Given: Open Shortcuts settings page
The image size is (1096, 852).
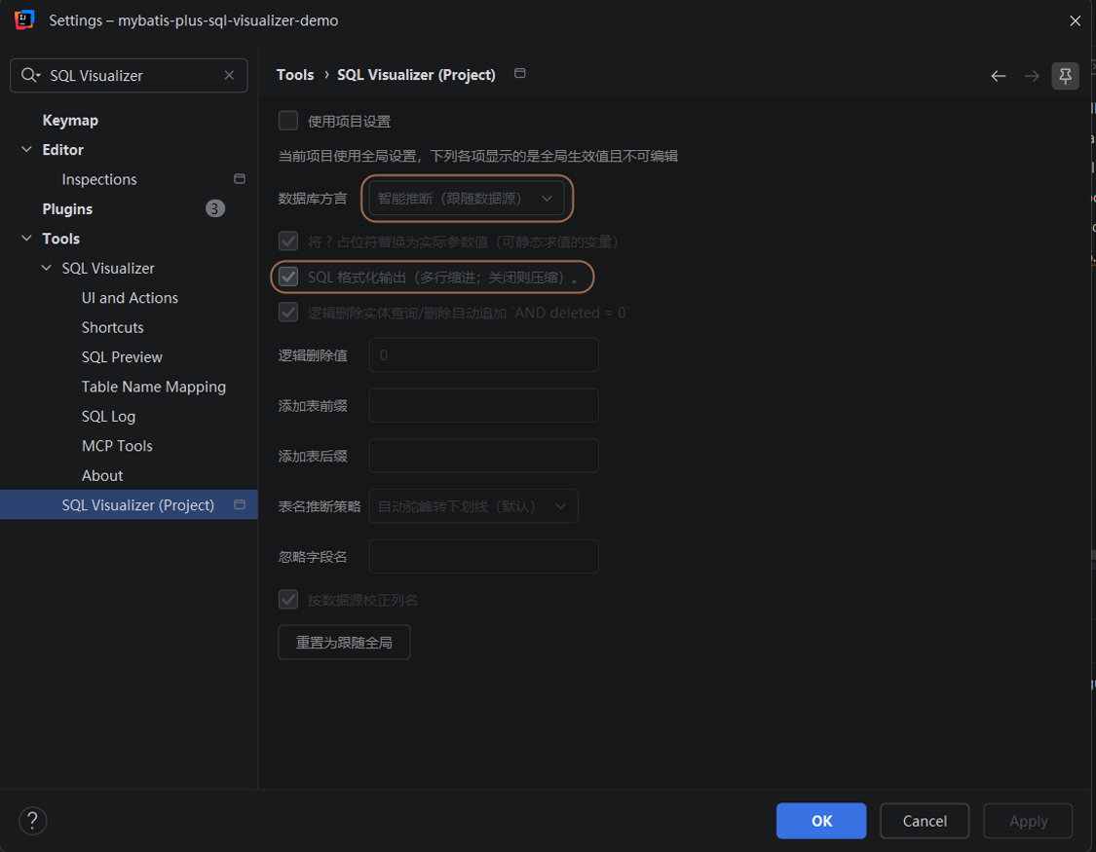Looking at the screenshot, I should tap(113, 327).
